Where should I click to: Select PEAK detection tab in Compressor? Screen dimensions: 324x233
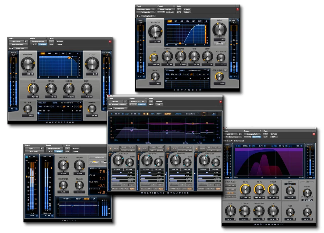(63, 54)
